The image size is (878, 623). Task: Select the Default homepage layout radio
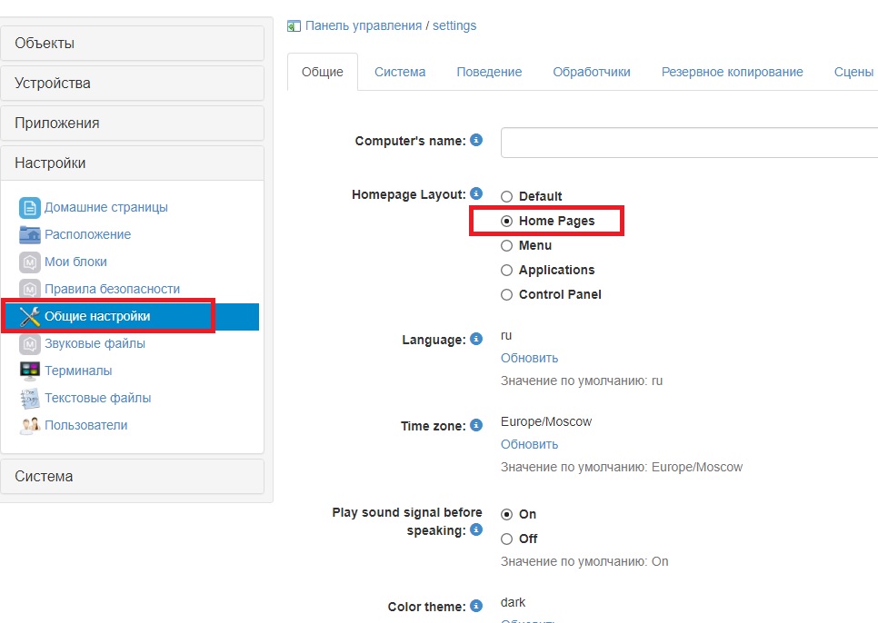(507, 196)
